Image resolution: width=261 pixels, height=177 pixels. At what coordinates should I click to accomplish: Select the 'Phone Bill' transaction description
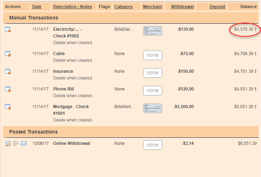click(x=63, y=89)
